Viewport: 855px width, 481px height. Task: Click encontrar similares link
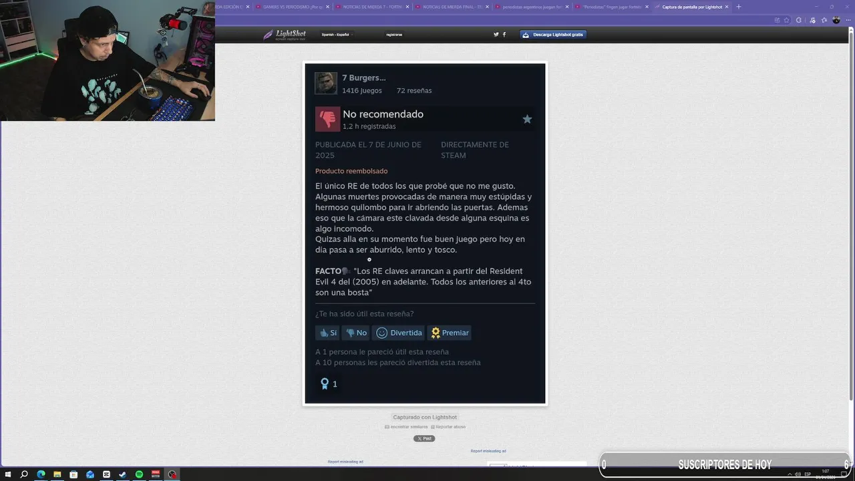(407, 426)
